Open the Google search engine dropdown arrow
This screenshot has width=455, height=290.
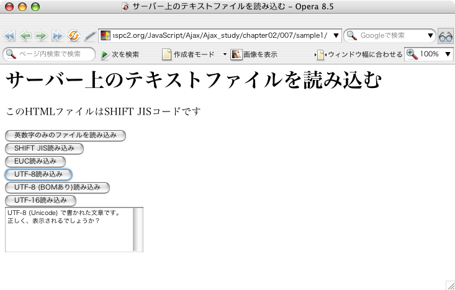431,35
